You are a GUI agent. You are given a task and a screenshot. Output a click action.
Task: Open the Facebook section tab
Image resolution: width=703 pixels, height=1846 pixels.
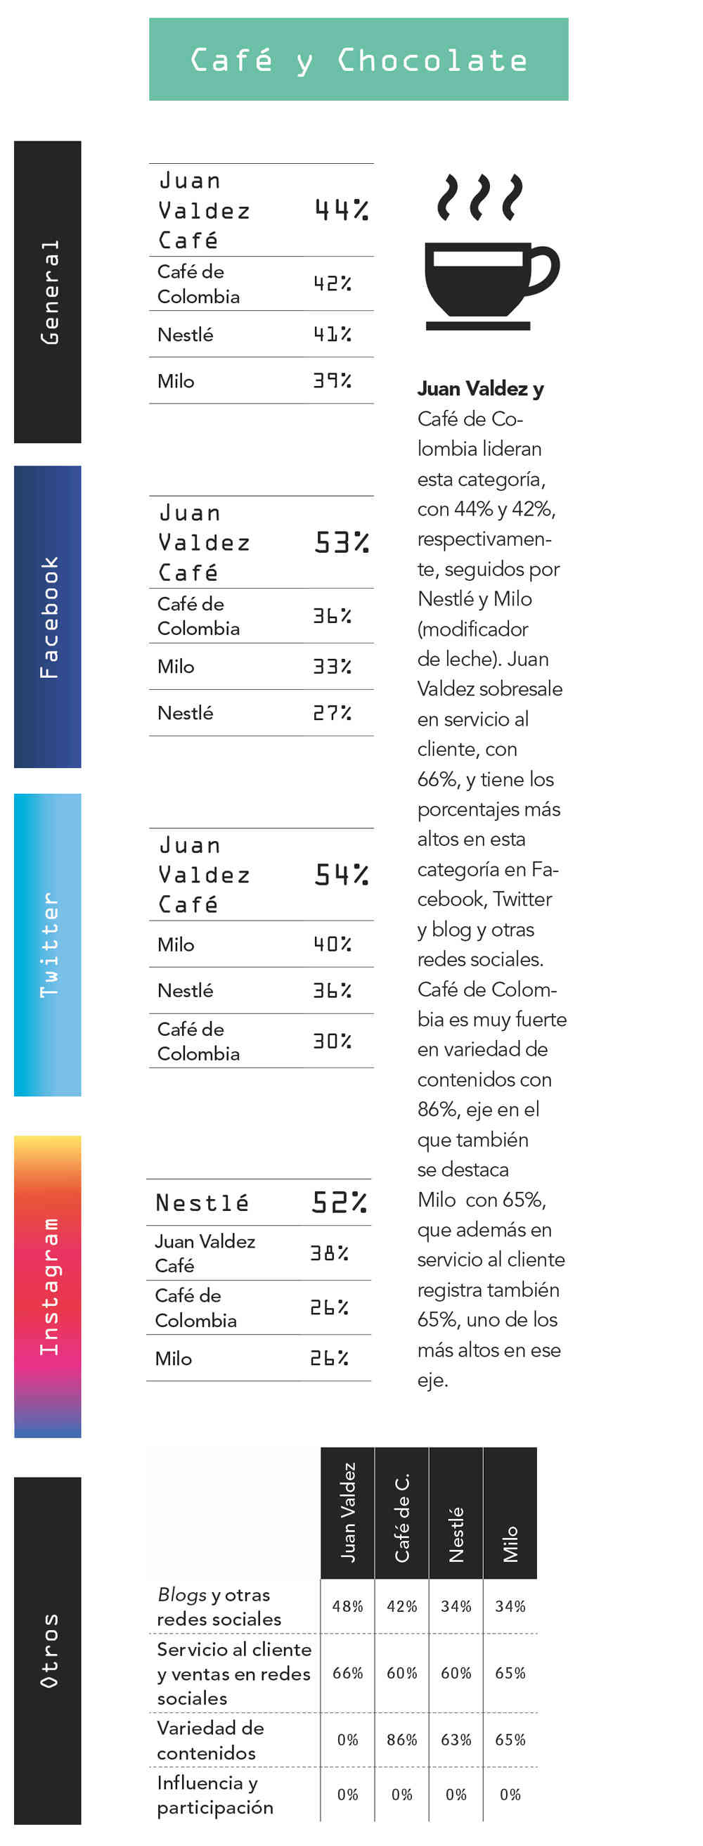click(47, 616)
